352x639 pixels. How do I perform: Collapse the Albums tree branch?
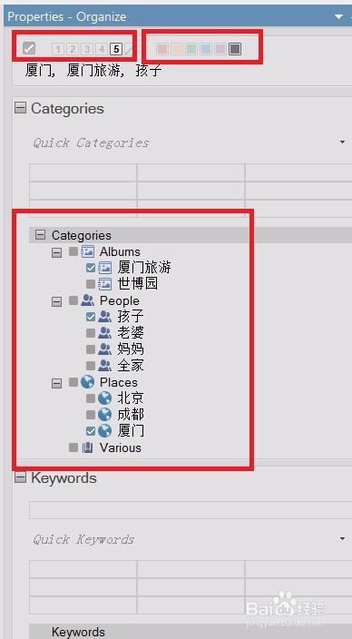point(57,252)
